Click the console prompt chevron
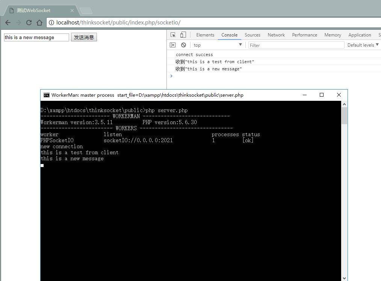 [171, 76]
